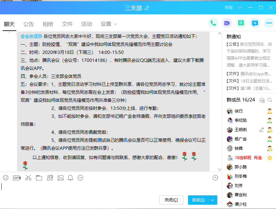Start a group video call

point(227,23)
